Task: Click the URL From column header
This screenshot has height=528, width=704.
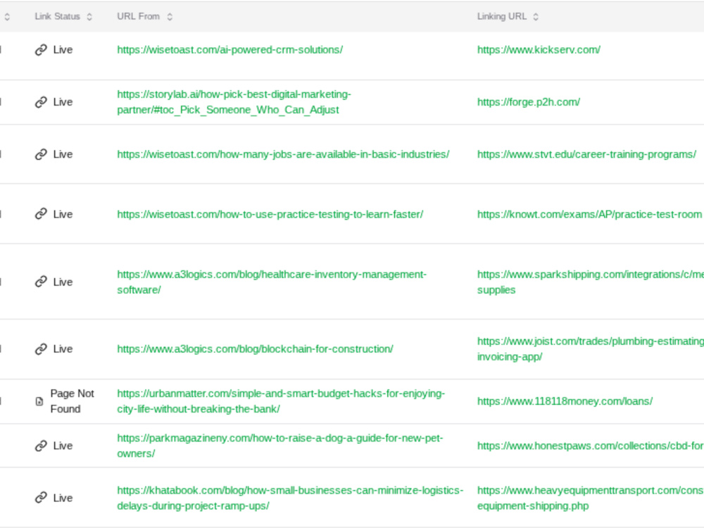Action: 138,17
